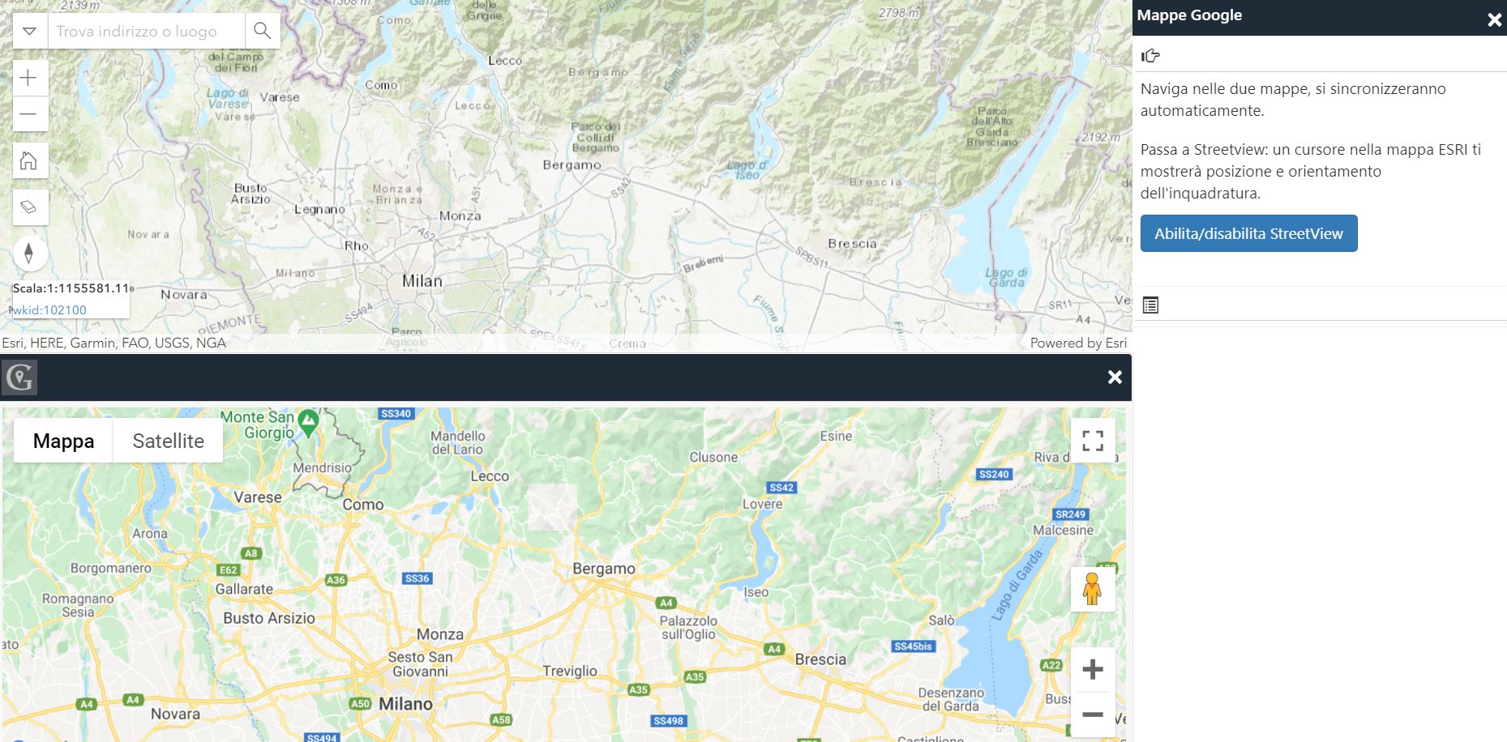The width and height of the screenshot is (1507, 742).
Task: Click the address search input field
Action: pyautogui.click(x=146, y=31)
